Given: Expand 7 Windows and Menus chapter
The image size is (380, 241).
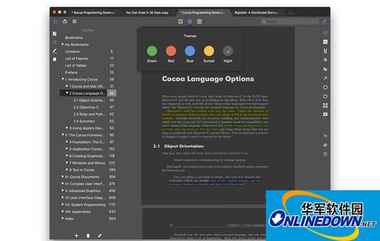Looking at the screenshot, I should pos(67,162).
